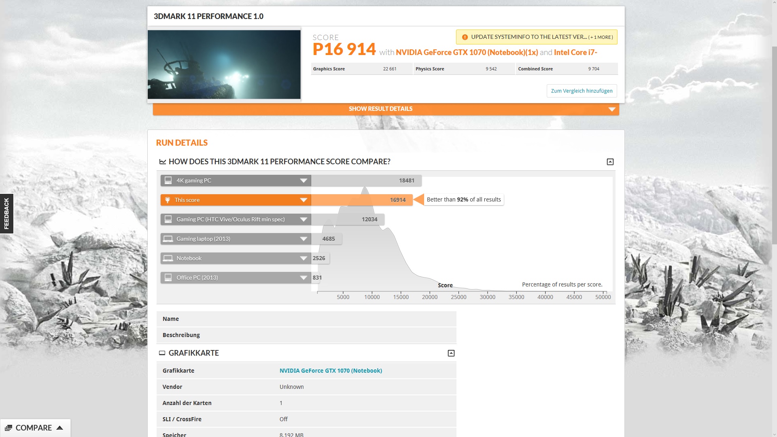This screenshot has width=777, height=437.
Task: Open the NVIDIA GeForce GTX 1070 (Notebook) link
Action: pos(331,371)
